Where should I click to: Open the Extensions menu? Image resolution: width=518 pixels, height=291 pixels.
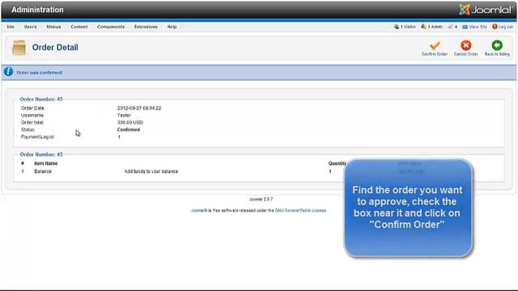coord(146,27)
